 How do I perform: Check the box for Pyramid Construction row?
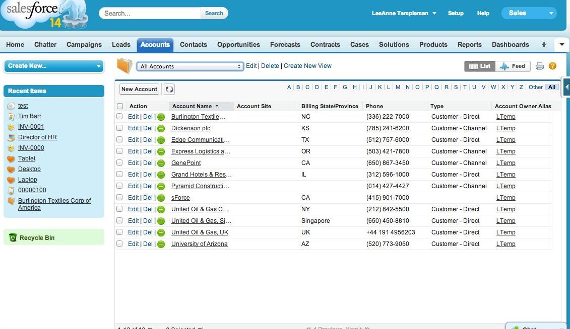[x=119, y=186]
